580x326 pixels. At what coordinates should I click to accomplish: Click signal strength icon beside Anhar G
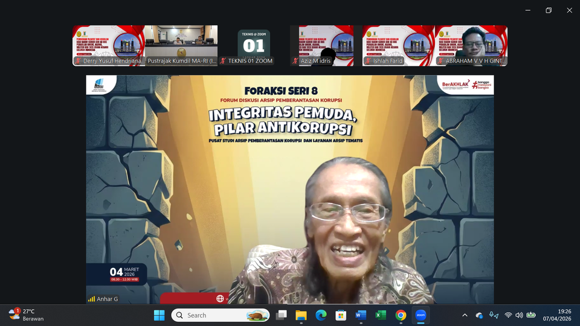tap(91, 299)
